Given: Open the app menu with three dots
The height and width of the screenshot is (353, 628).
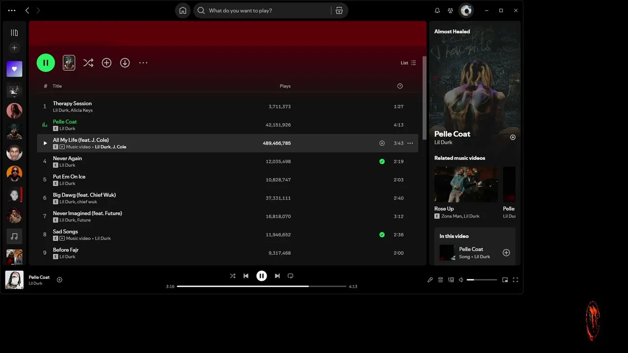Looking at the screenshot, I should tap(12, 10).
